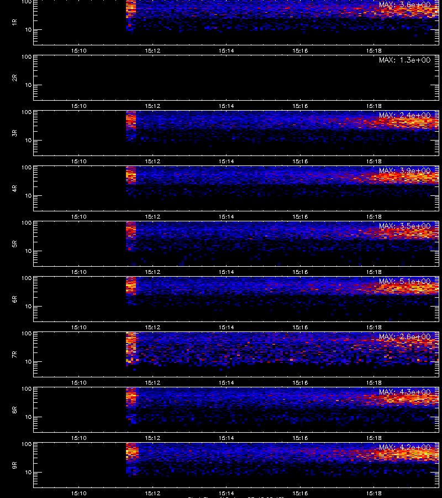Select the MAX: 3.9e+00 readout
The height and width of the screenshot is (498, 442).
click(x=405, y=170)
